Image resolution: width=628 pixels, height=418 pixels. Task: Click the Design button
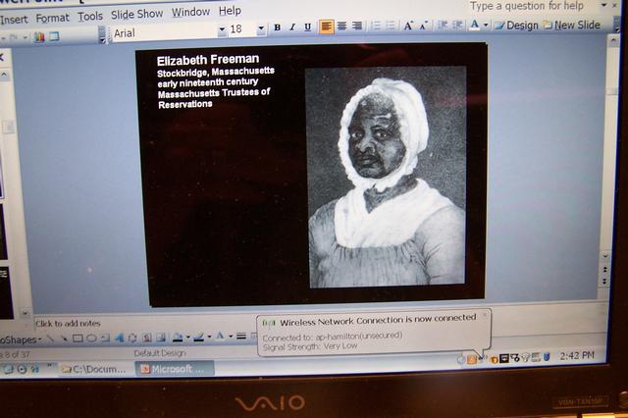pos(517,25)
